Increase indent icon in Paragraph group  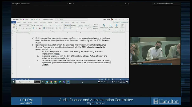(57, 25)
